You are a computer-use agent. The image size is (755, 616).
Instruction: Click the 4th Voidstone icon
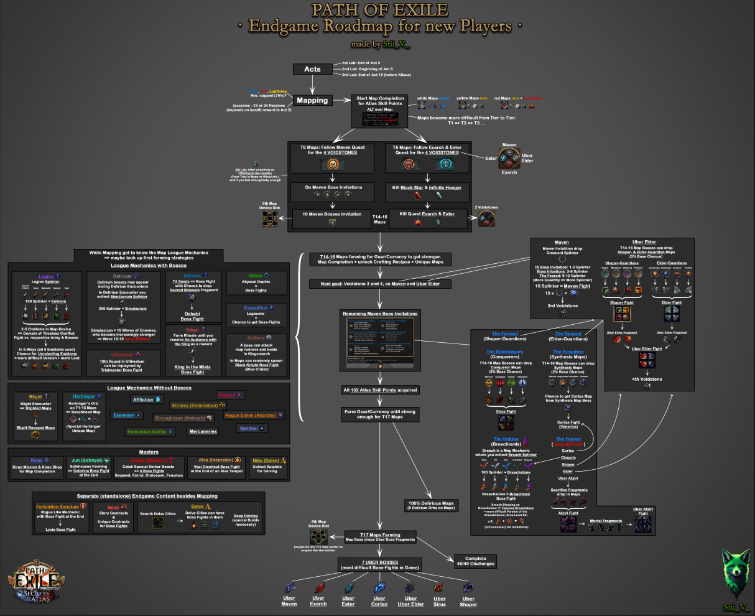click(647, 386)
